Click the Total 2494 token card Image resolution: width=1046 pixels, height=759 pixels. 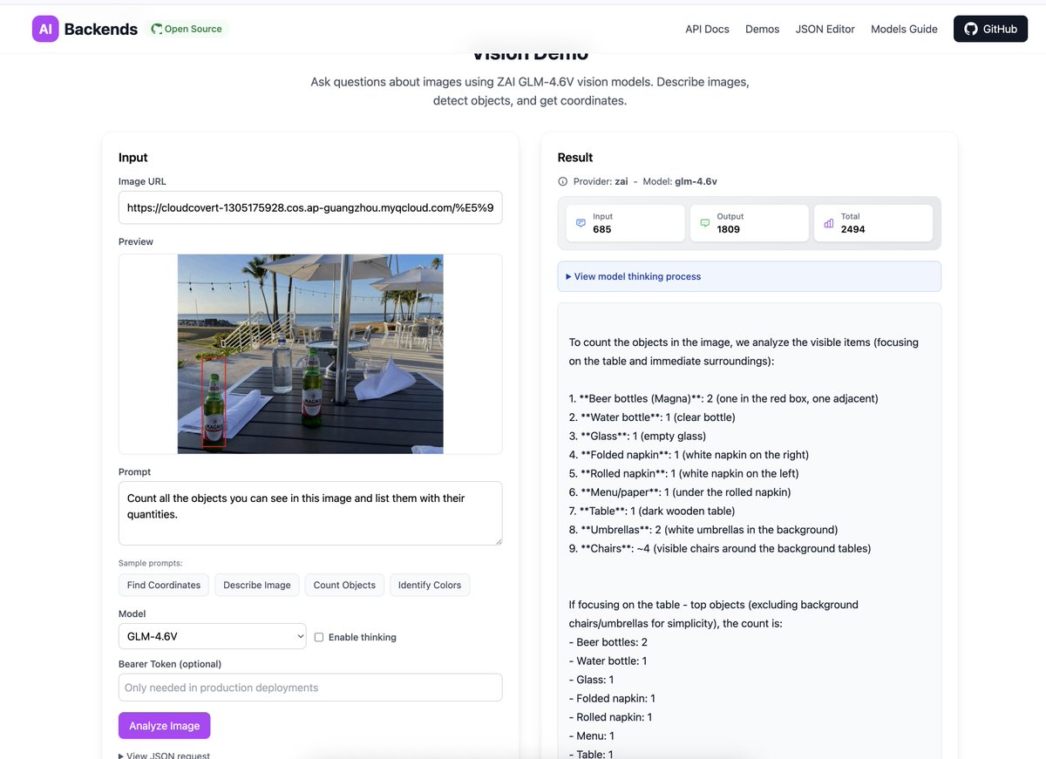coord(873,223)
